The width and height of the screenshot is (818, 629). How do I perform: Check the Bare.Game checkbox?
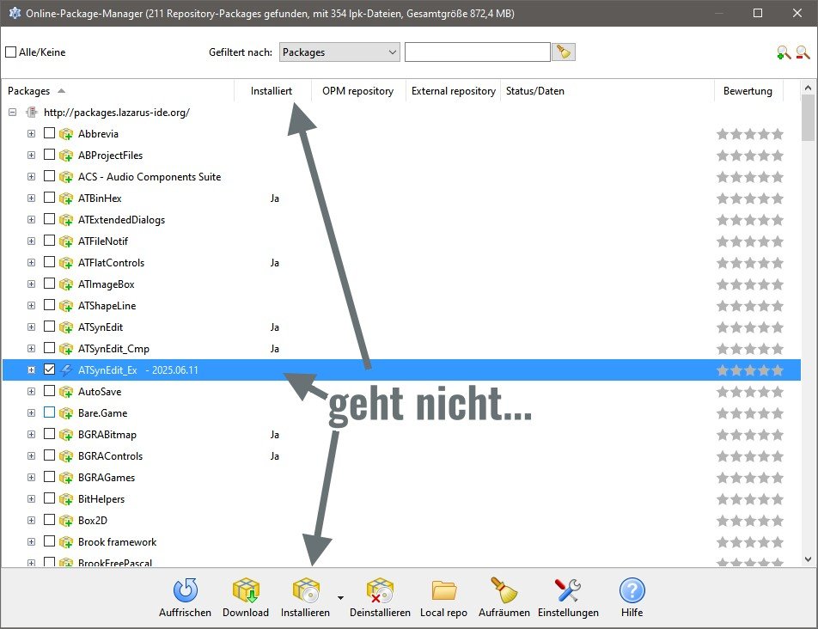pyautogui.click(x=49, y=412)
